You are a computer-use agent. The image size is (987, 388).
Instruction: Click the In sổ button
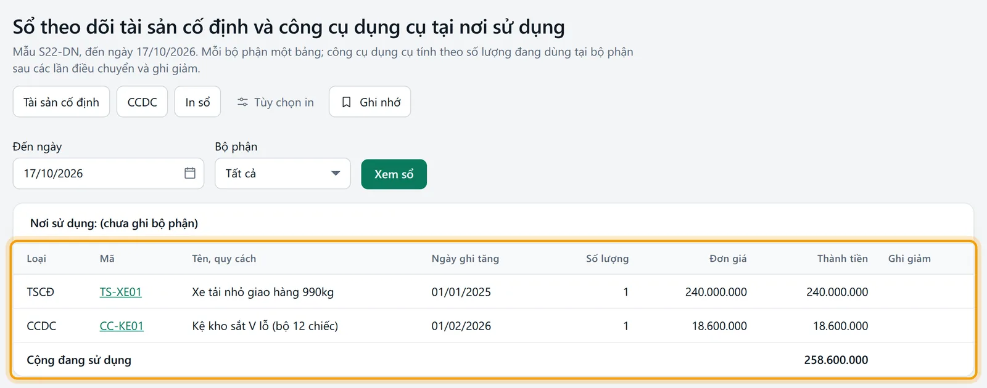[x=197, y=102]
